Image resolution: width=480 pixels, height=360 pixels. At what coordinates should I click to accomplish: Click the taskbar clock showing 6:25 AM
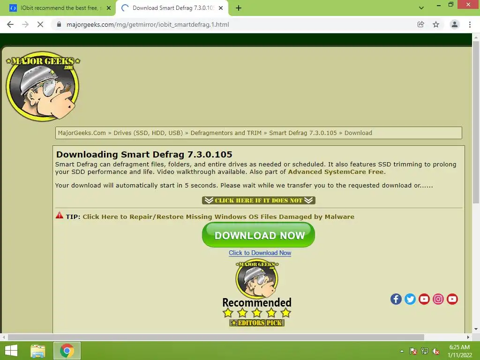tap(460, 351)
